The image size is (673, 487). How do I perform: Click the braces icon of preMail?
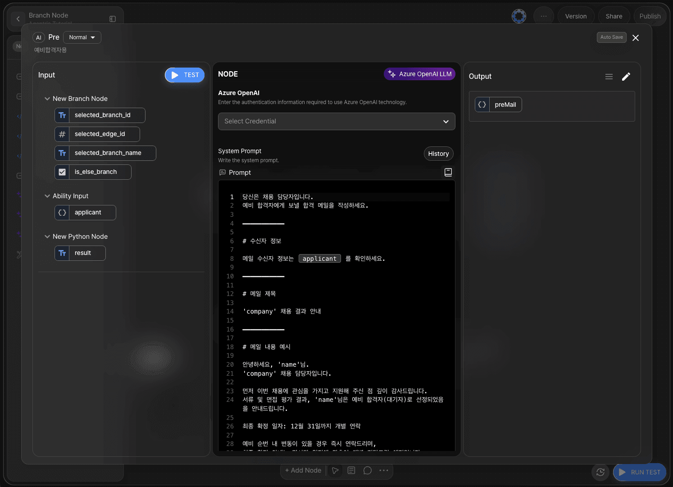482,105
